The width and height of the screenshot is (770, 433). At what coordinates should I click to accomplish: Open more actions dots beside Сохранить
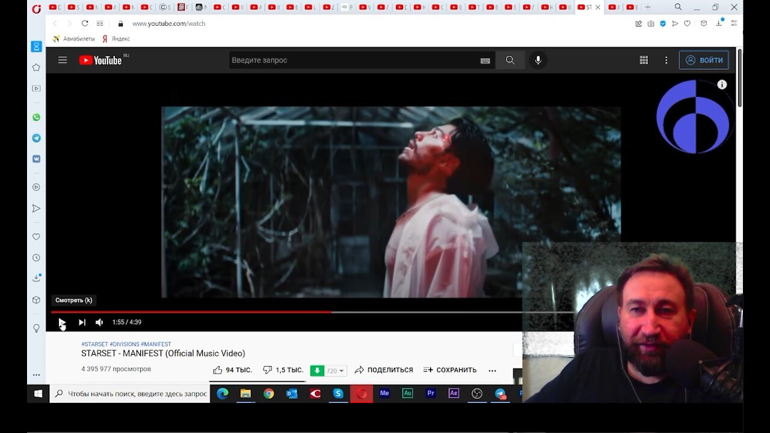pyautogui.click(x=492, y=370)
